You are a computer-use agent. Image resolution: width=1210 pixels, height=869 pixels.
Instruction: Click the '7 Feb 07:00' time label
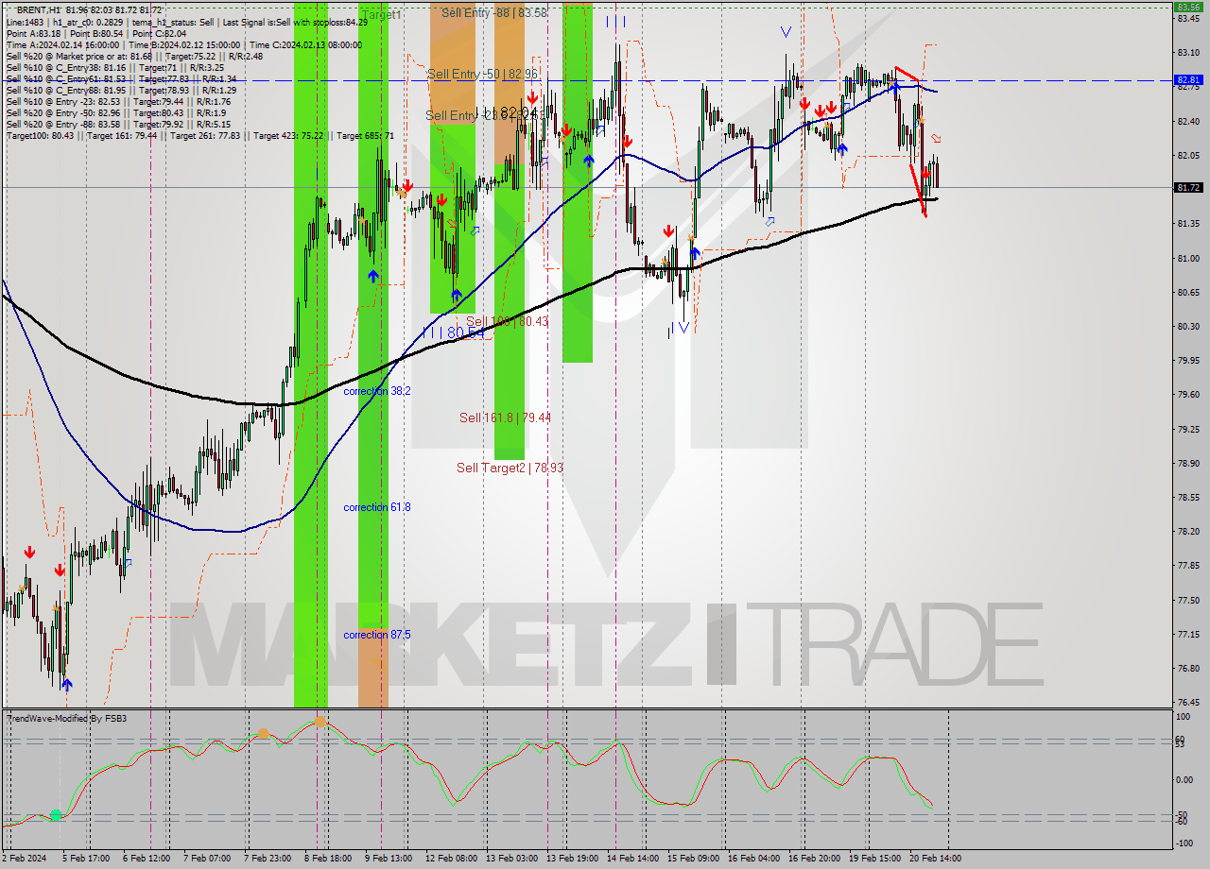(206, 859)
